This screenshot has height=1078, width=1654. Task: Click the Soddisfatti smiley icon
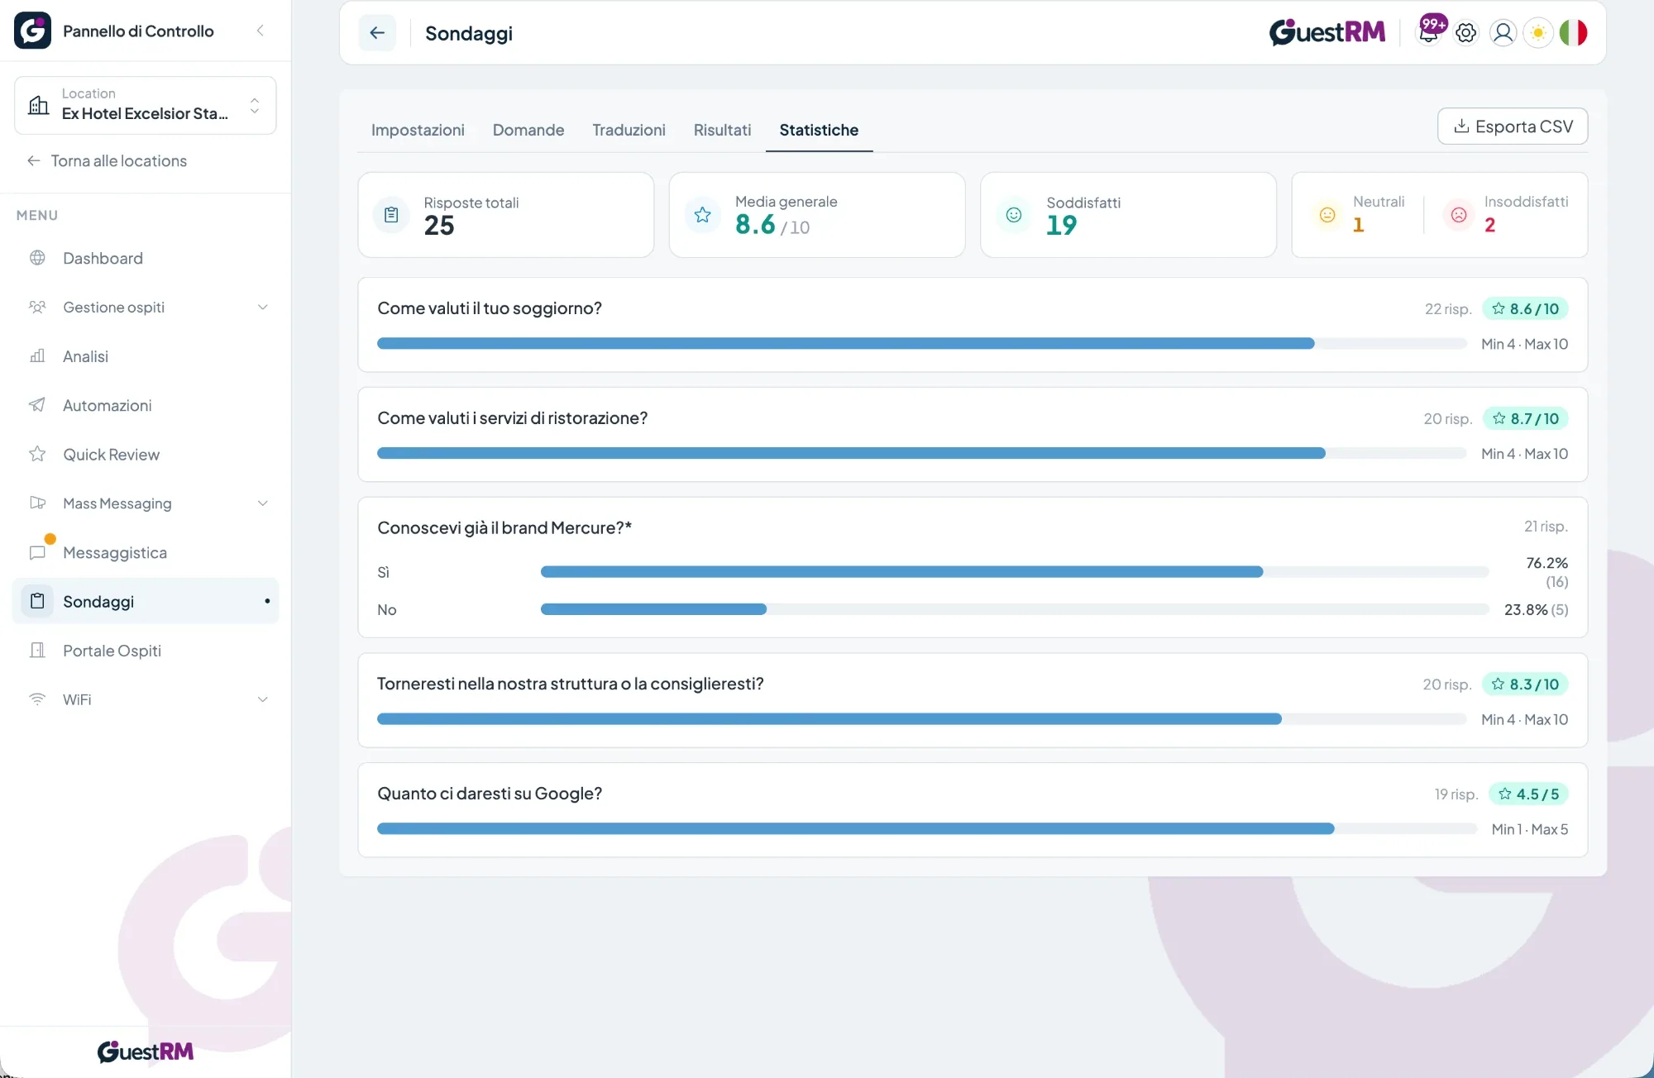tap(1014, 215)
